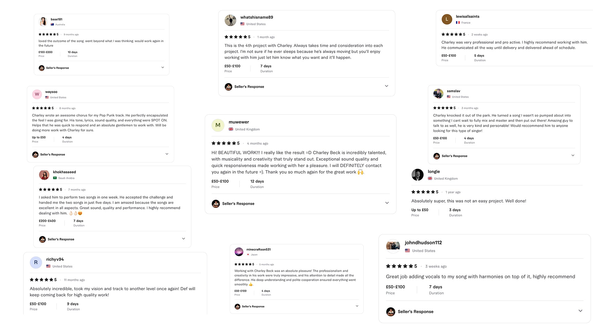Image resolution: width=593 pixels, height=333 pixels.
Task: Open Seller's Response chevron on khokhasaeed's review
Action: 183,239
